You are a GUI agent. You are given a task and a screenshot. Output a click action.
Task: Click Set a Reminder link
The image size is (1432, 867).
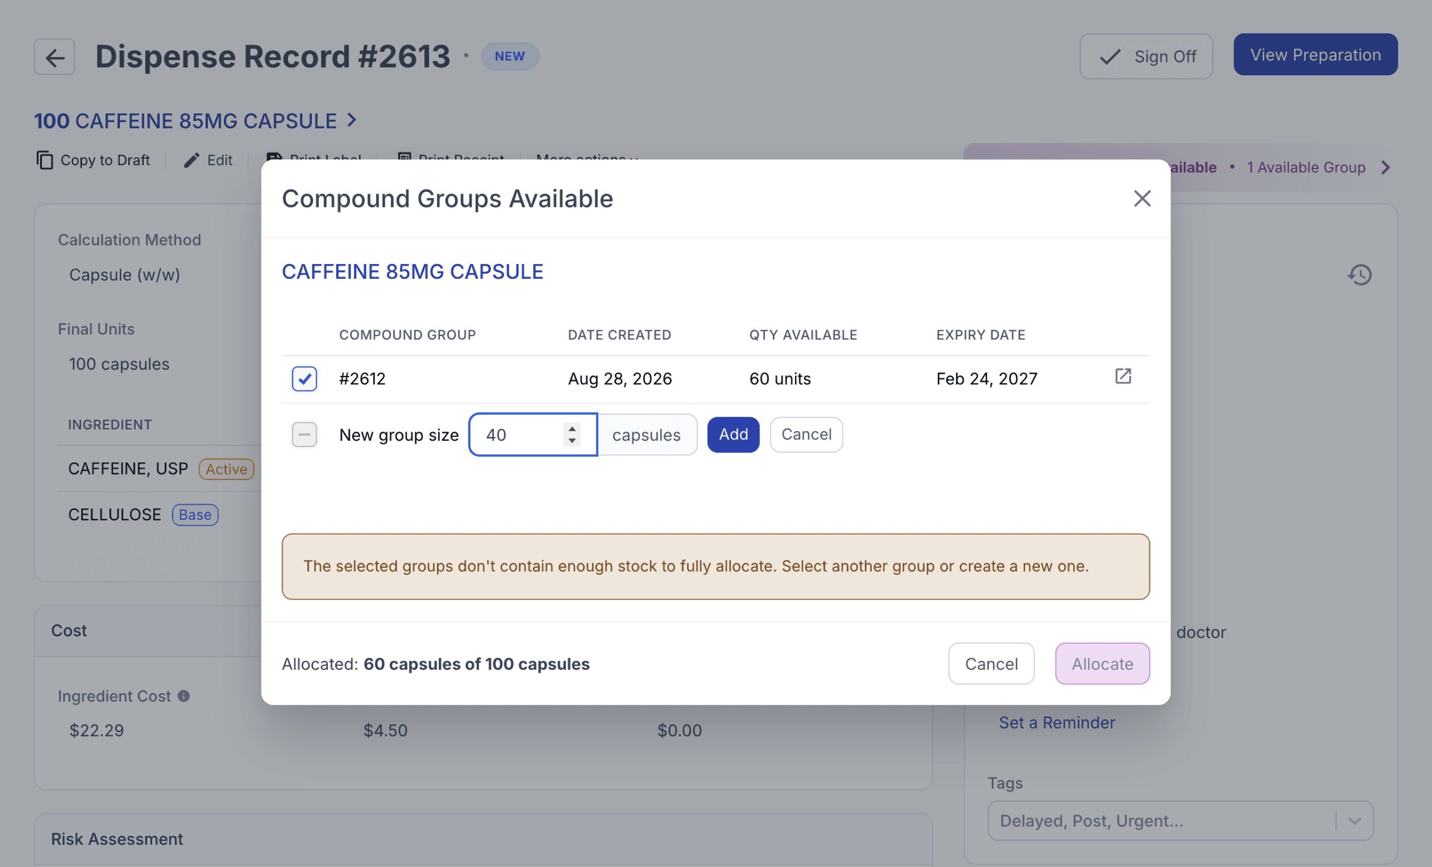coord(1056,722)
